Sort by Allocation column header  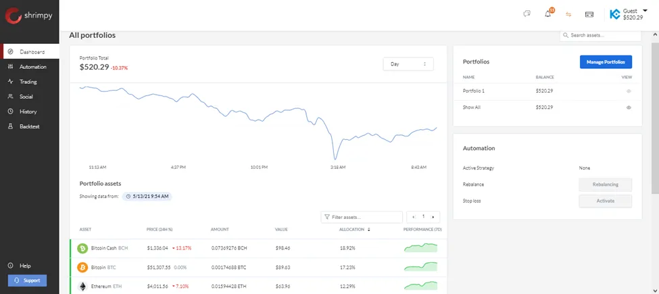[x=355, y=229]
